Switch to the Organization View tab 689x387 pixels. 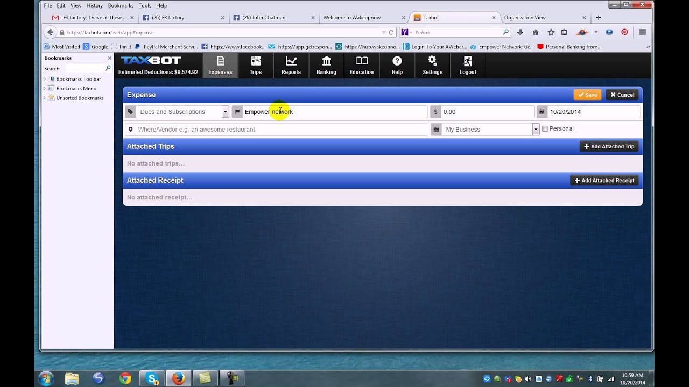click(545, 17)
